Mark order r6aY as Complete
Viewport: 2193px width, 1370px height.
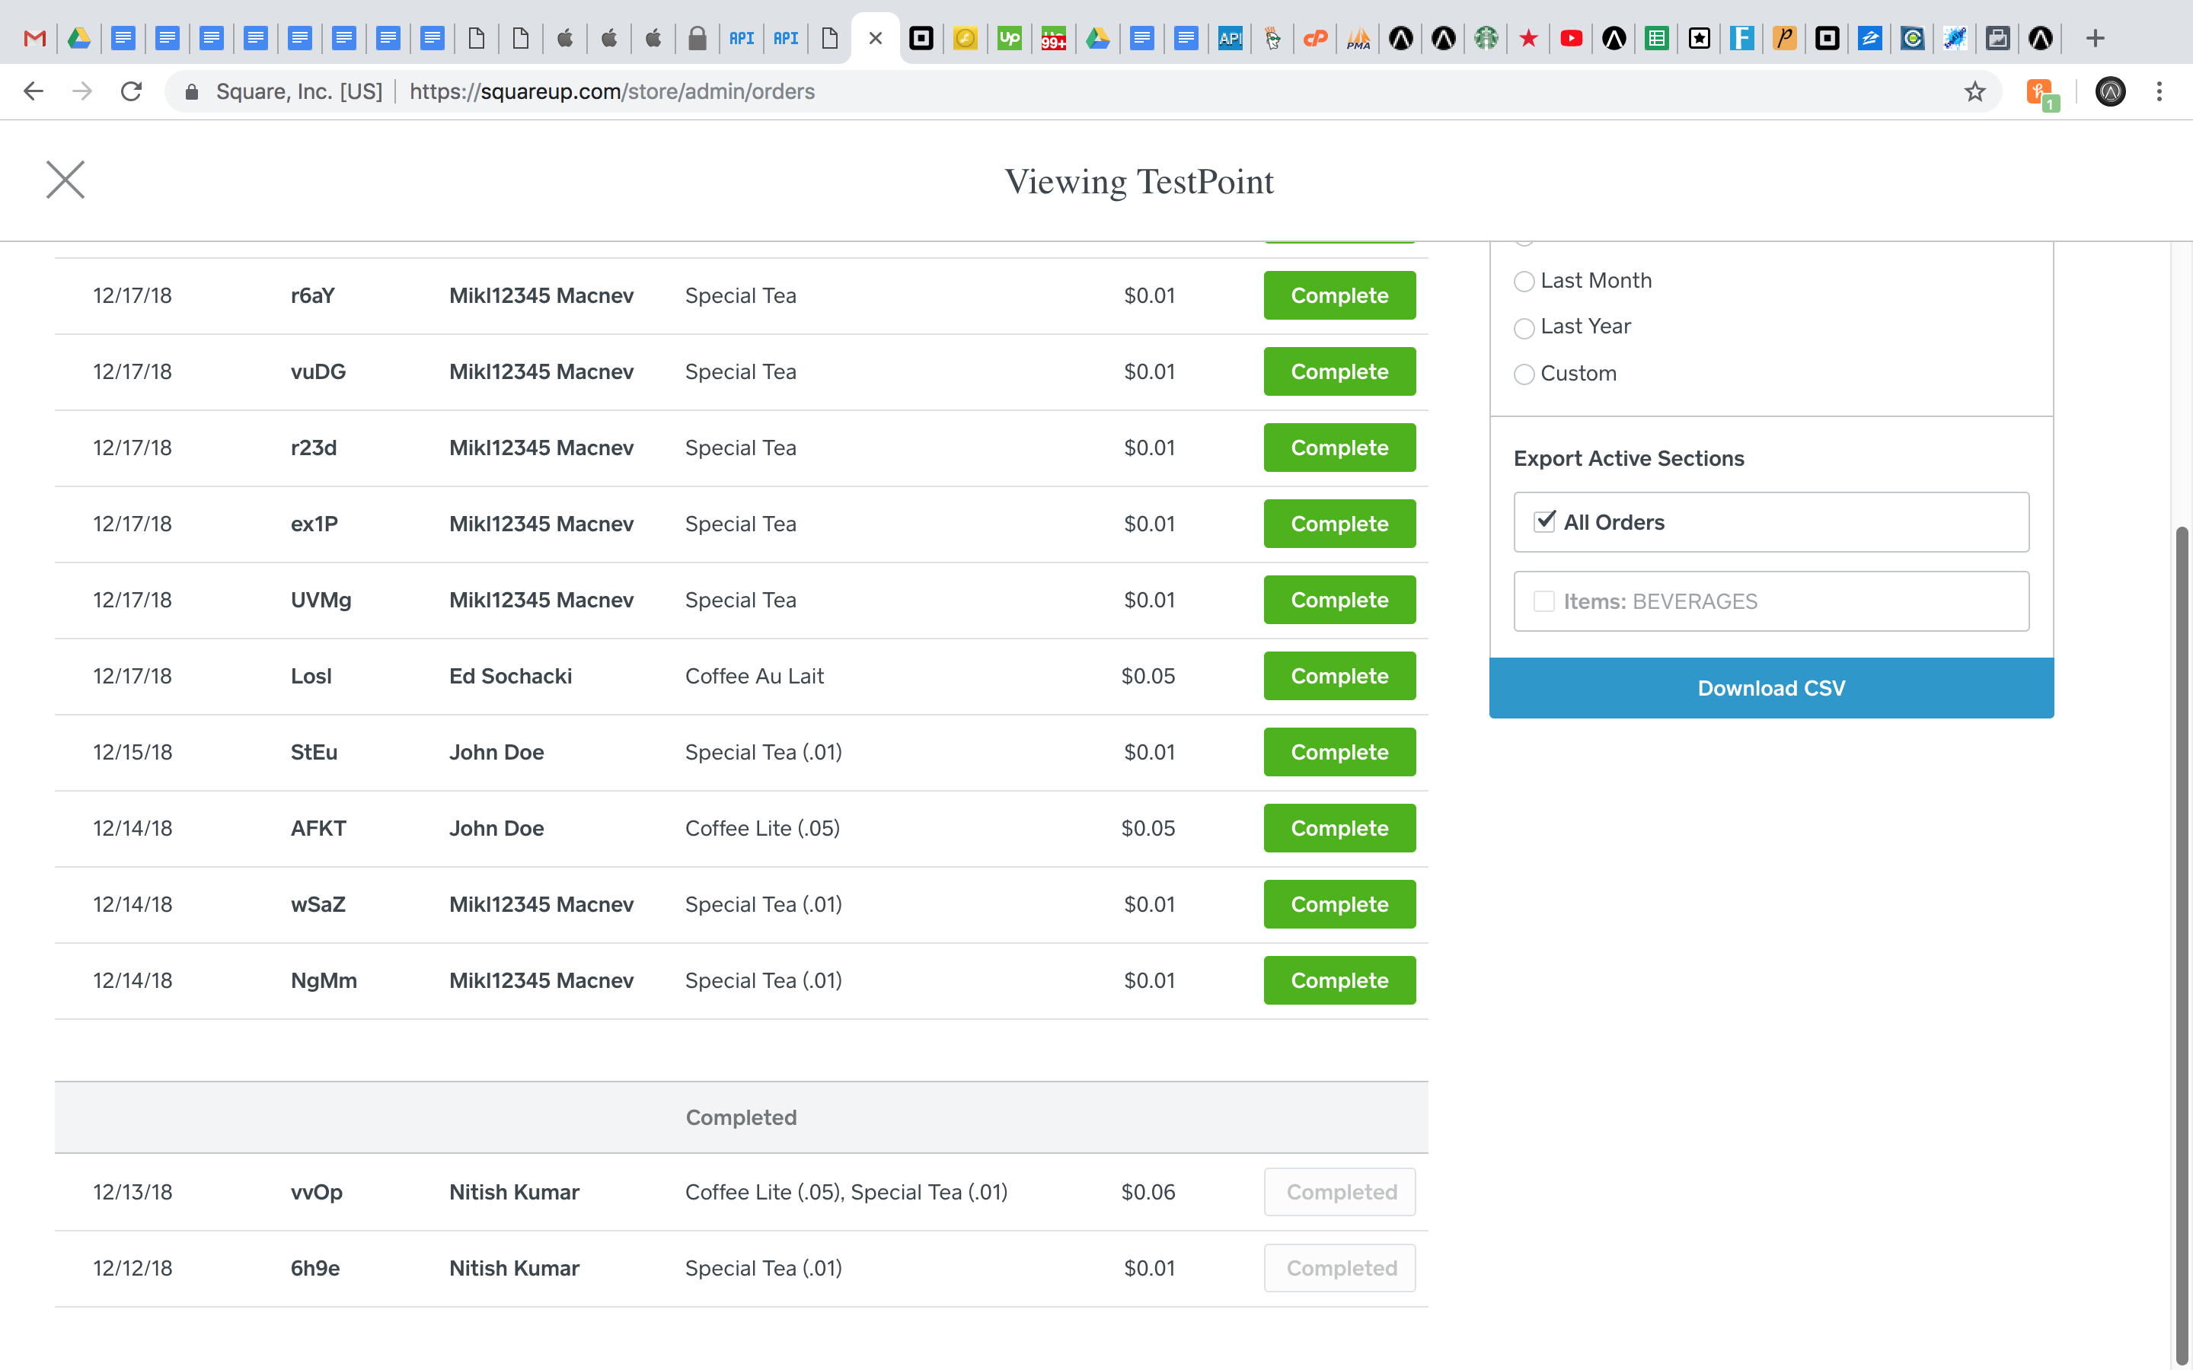coord(1339,295)
